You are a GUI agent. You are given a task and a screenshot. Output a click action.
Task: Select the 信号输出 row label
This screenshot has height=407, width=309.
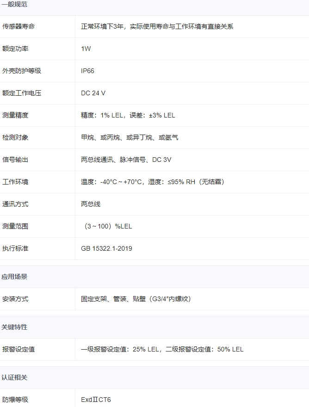pos(15,160)
